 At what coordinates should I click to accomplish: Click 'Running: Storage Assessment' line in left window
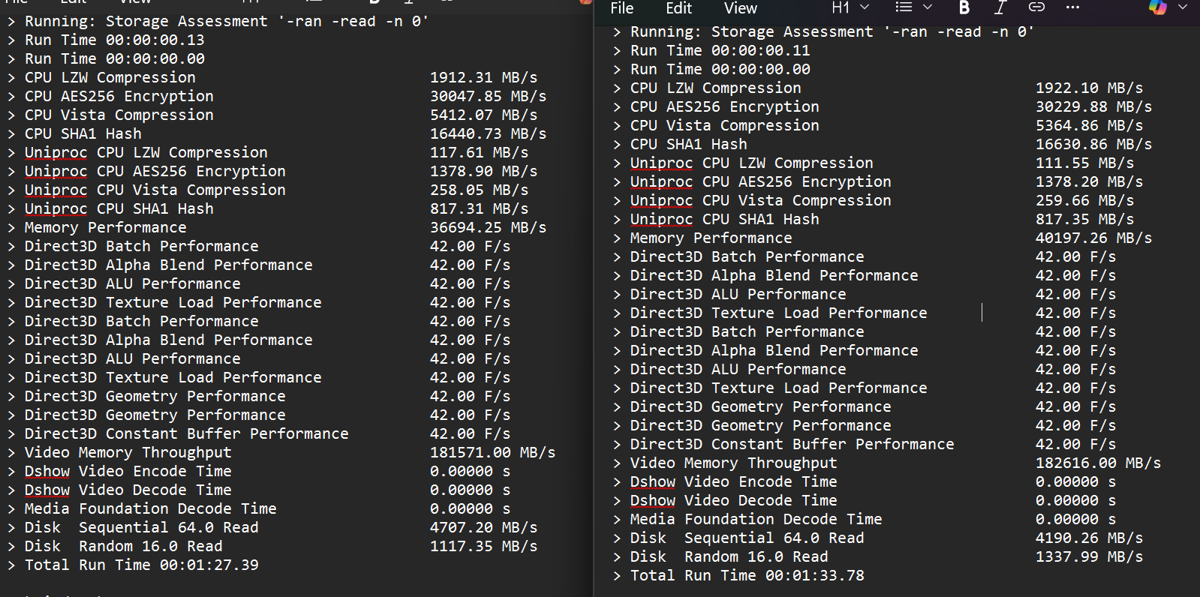click(227, 21)
